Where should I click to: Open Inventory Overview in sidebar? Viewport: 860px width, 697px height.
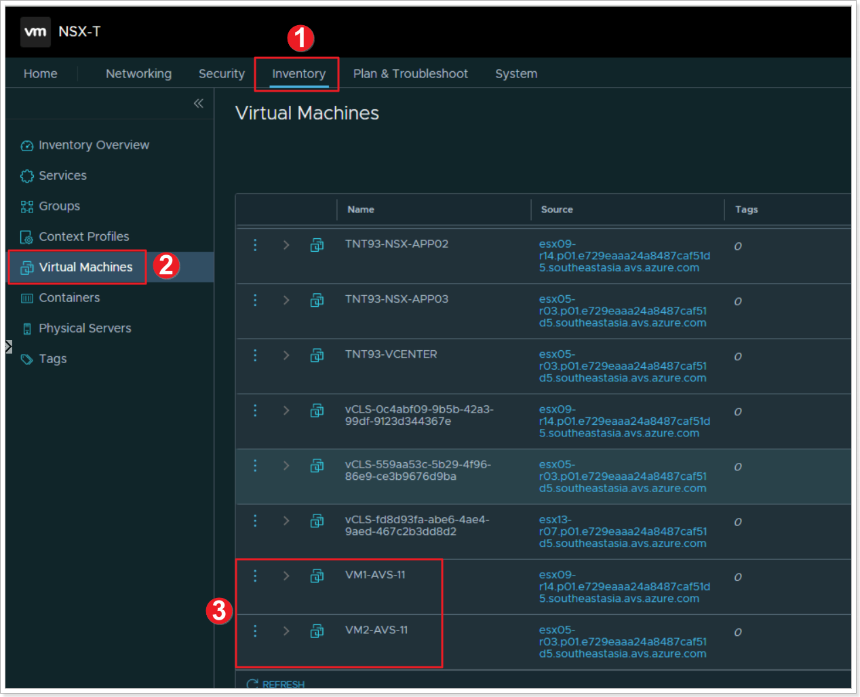coord(94,145)
